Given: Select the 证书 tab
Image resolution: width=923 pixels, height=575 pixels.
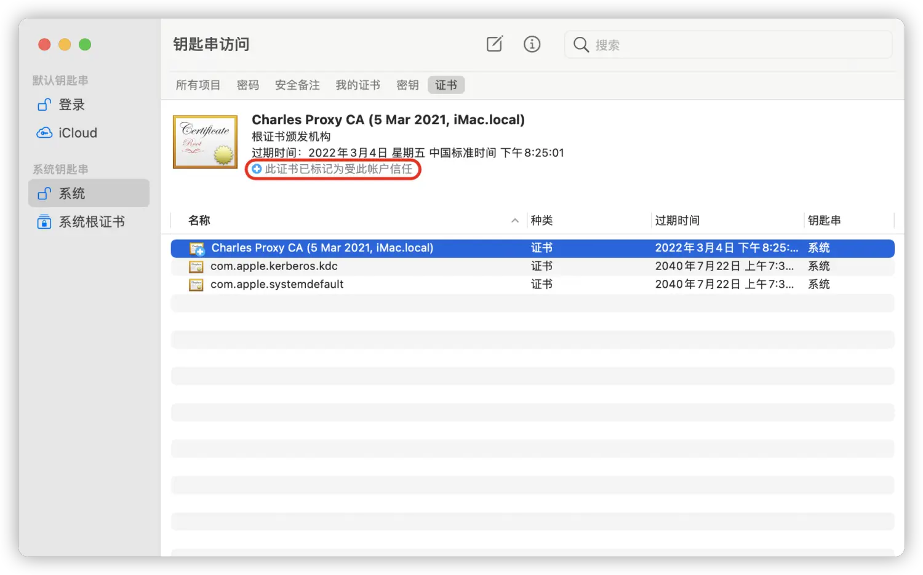Looking at the screenshot, I should click(446, 85).
